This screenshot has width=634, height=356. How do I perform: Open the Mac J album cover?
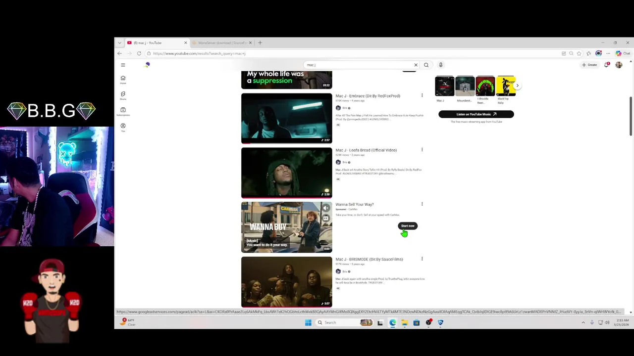444,86
